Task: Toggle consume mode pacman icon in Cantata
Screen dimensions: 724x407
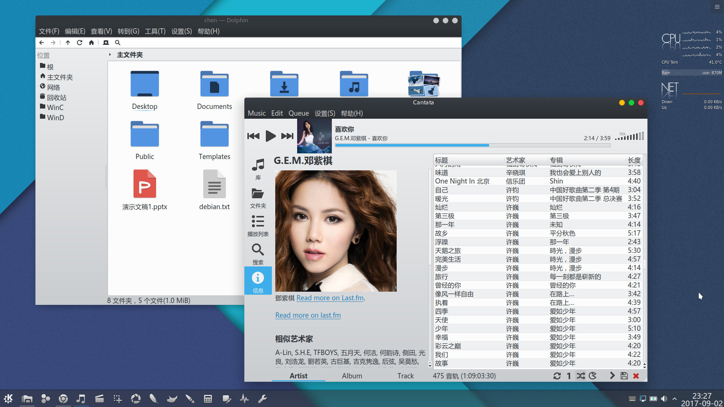Action: tap(593, 376)
